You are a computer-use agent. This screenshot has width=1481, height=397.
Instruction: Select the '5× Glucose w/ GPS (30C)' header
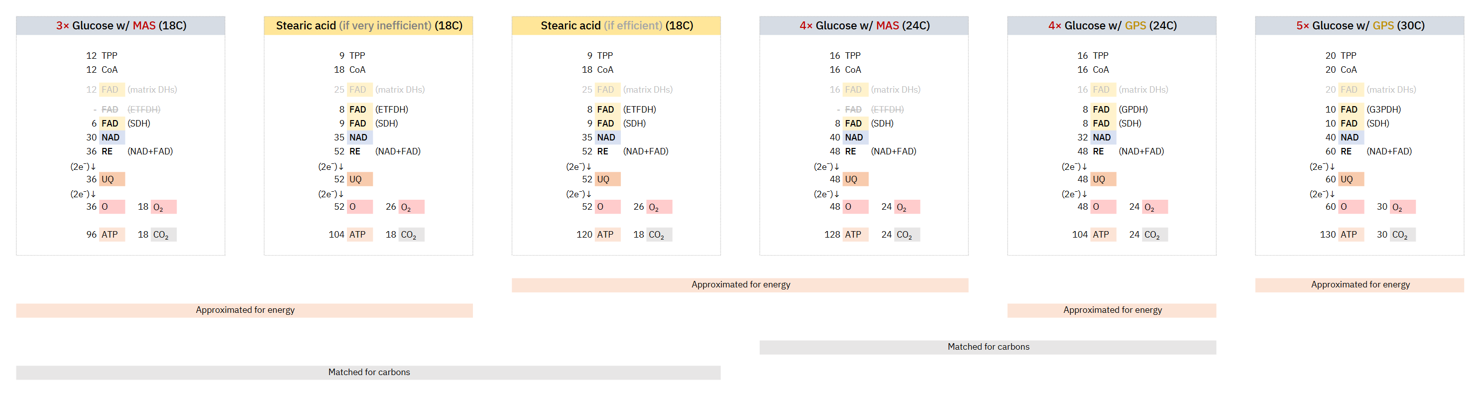click(x=1360, y=25)
